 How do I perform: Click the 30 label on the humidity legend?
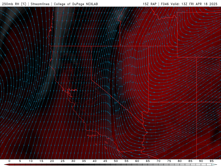point(73,161)
